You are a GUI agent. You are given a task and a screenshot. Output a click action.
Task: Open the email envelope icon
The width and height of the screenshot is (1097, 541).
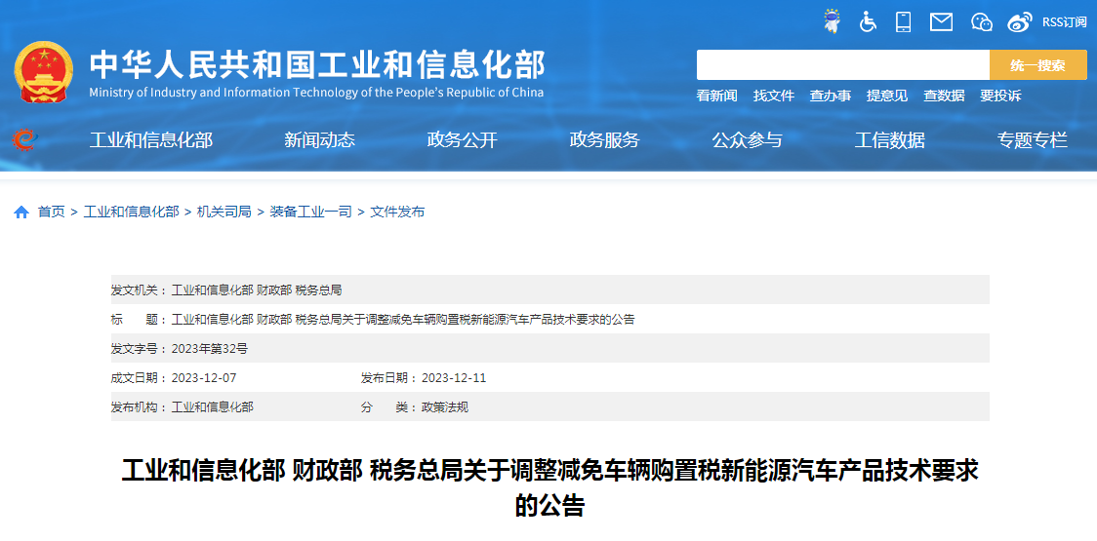[941, 22]
